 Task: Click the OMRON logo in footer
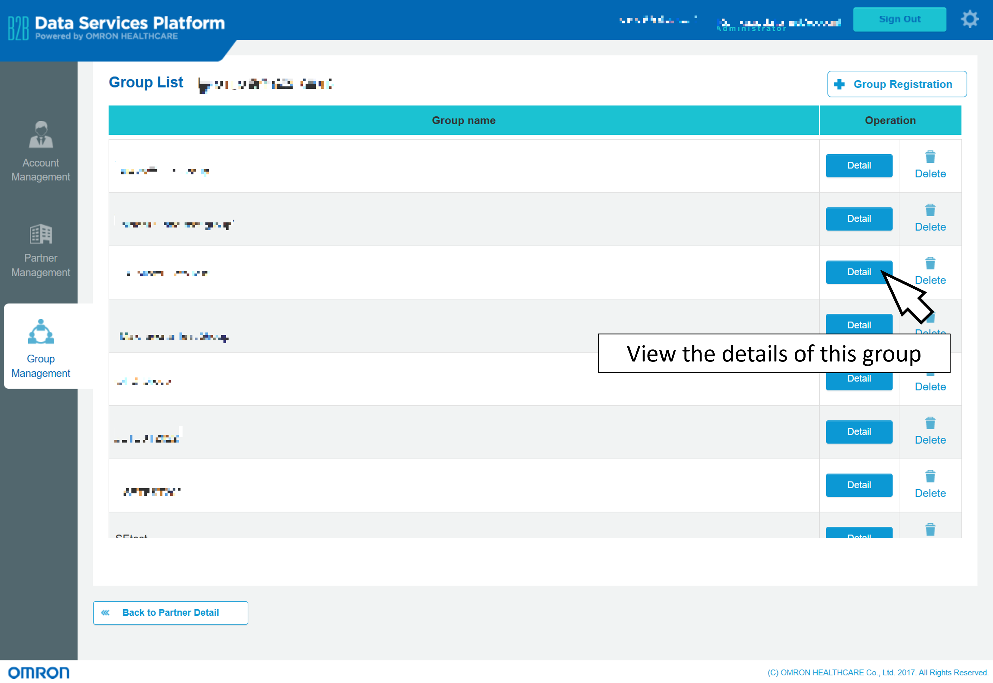[39, 672]
